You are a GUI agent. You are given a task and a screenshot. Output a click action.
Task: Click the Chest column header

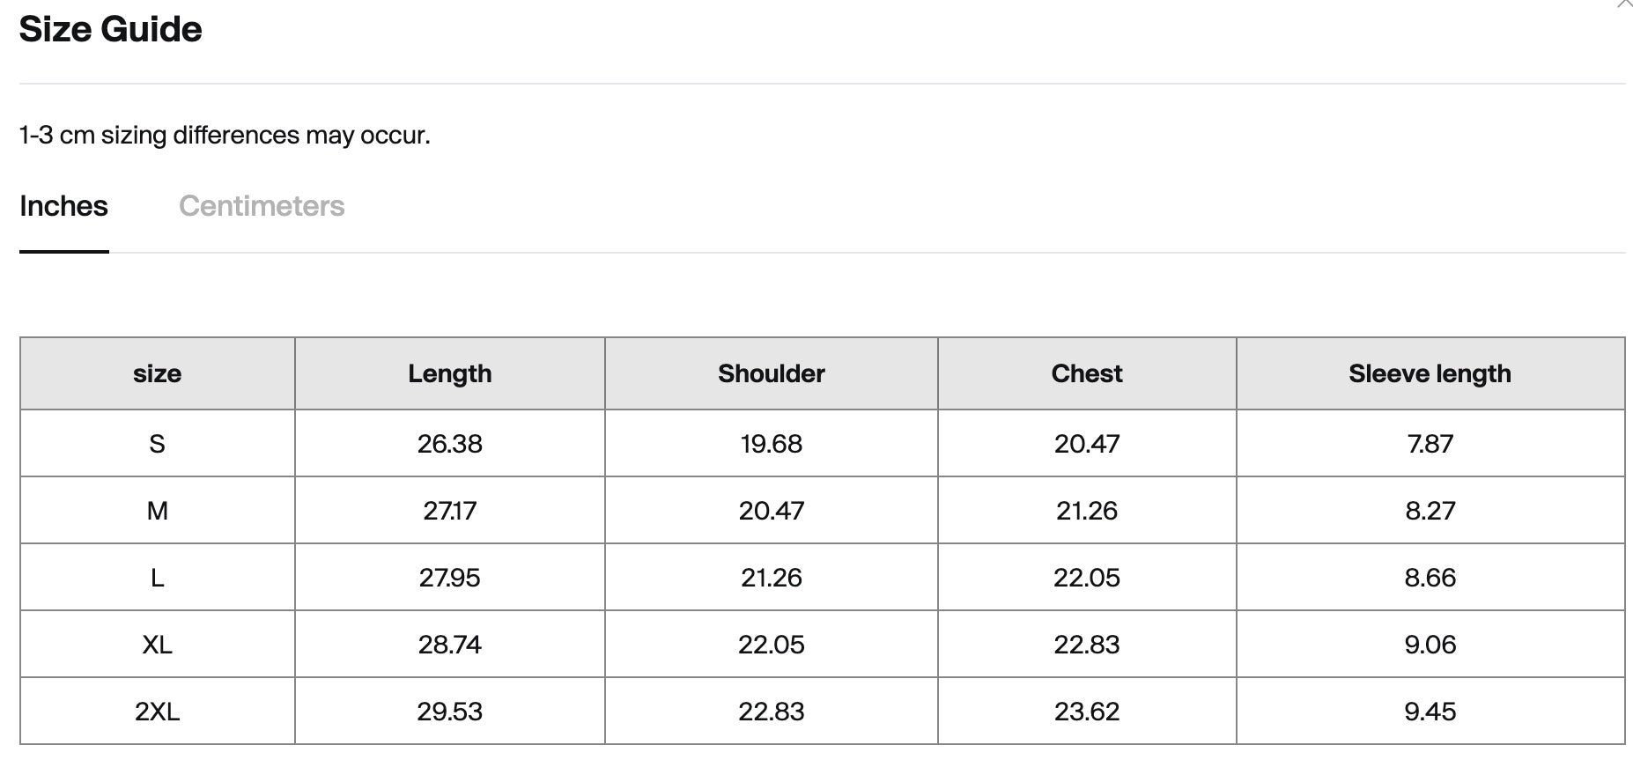[1086, 373]
